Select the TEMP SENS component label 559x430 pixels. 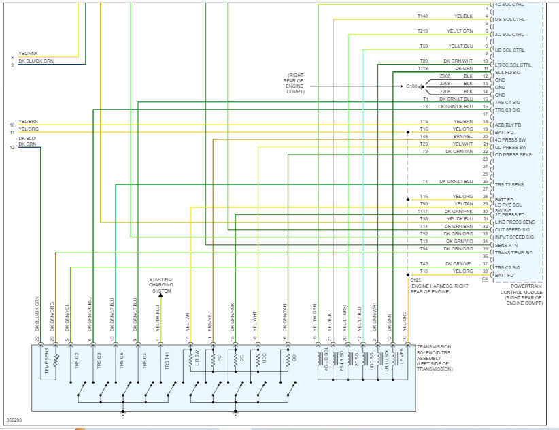pyautogui.click(x=47, y=361)
